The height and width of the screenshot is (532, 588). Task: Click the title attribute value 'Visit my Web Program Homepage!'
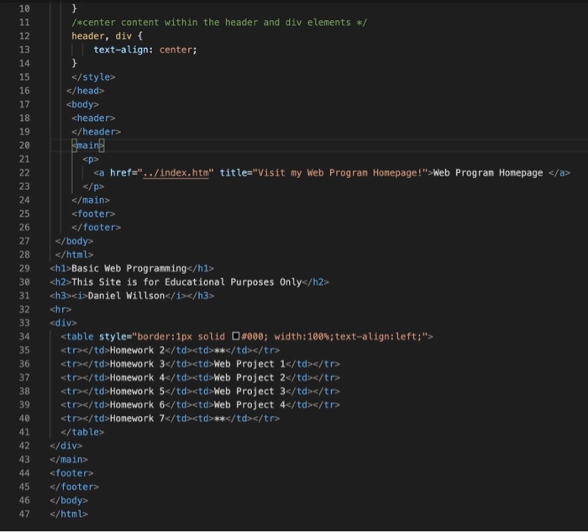[x=340, y=173]
